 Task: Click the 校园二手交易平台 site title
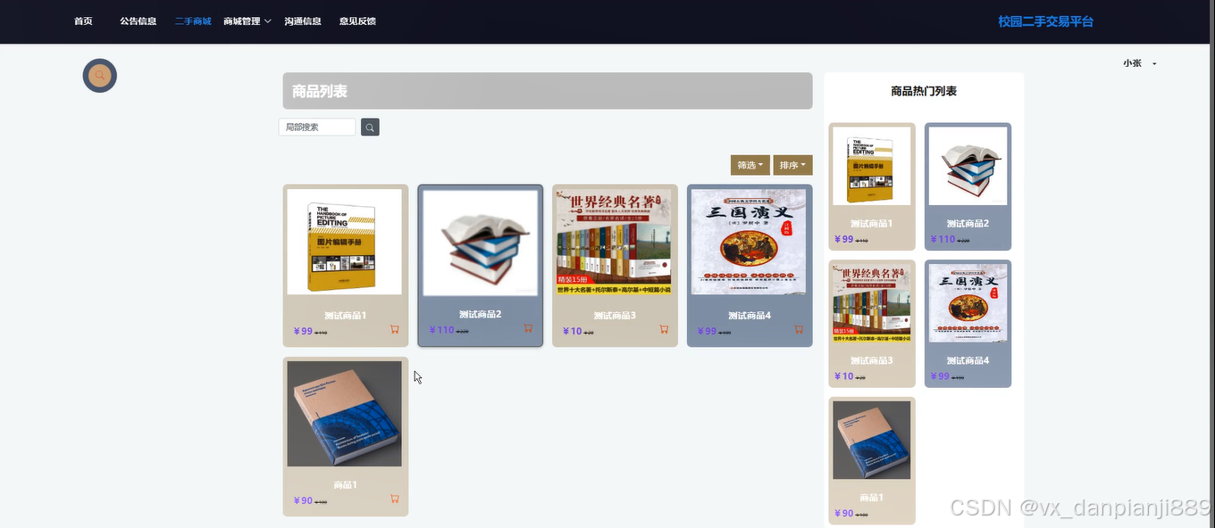(x=1045, y=21)
